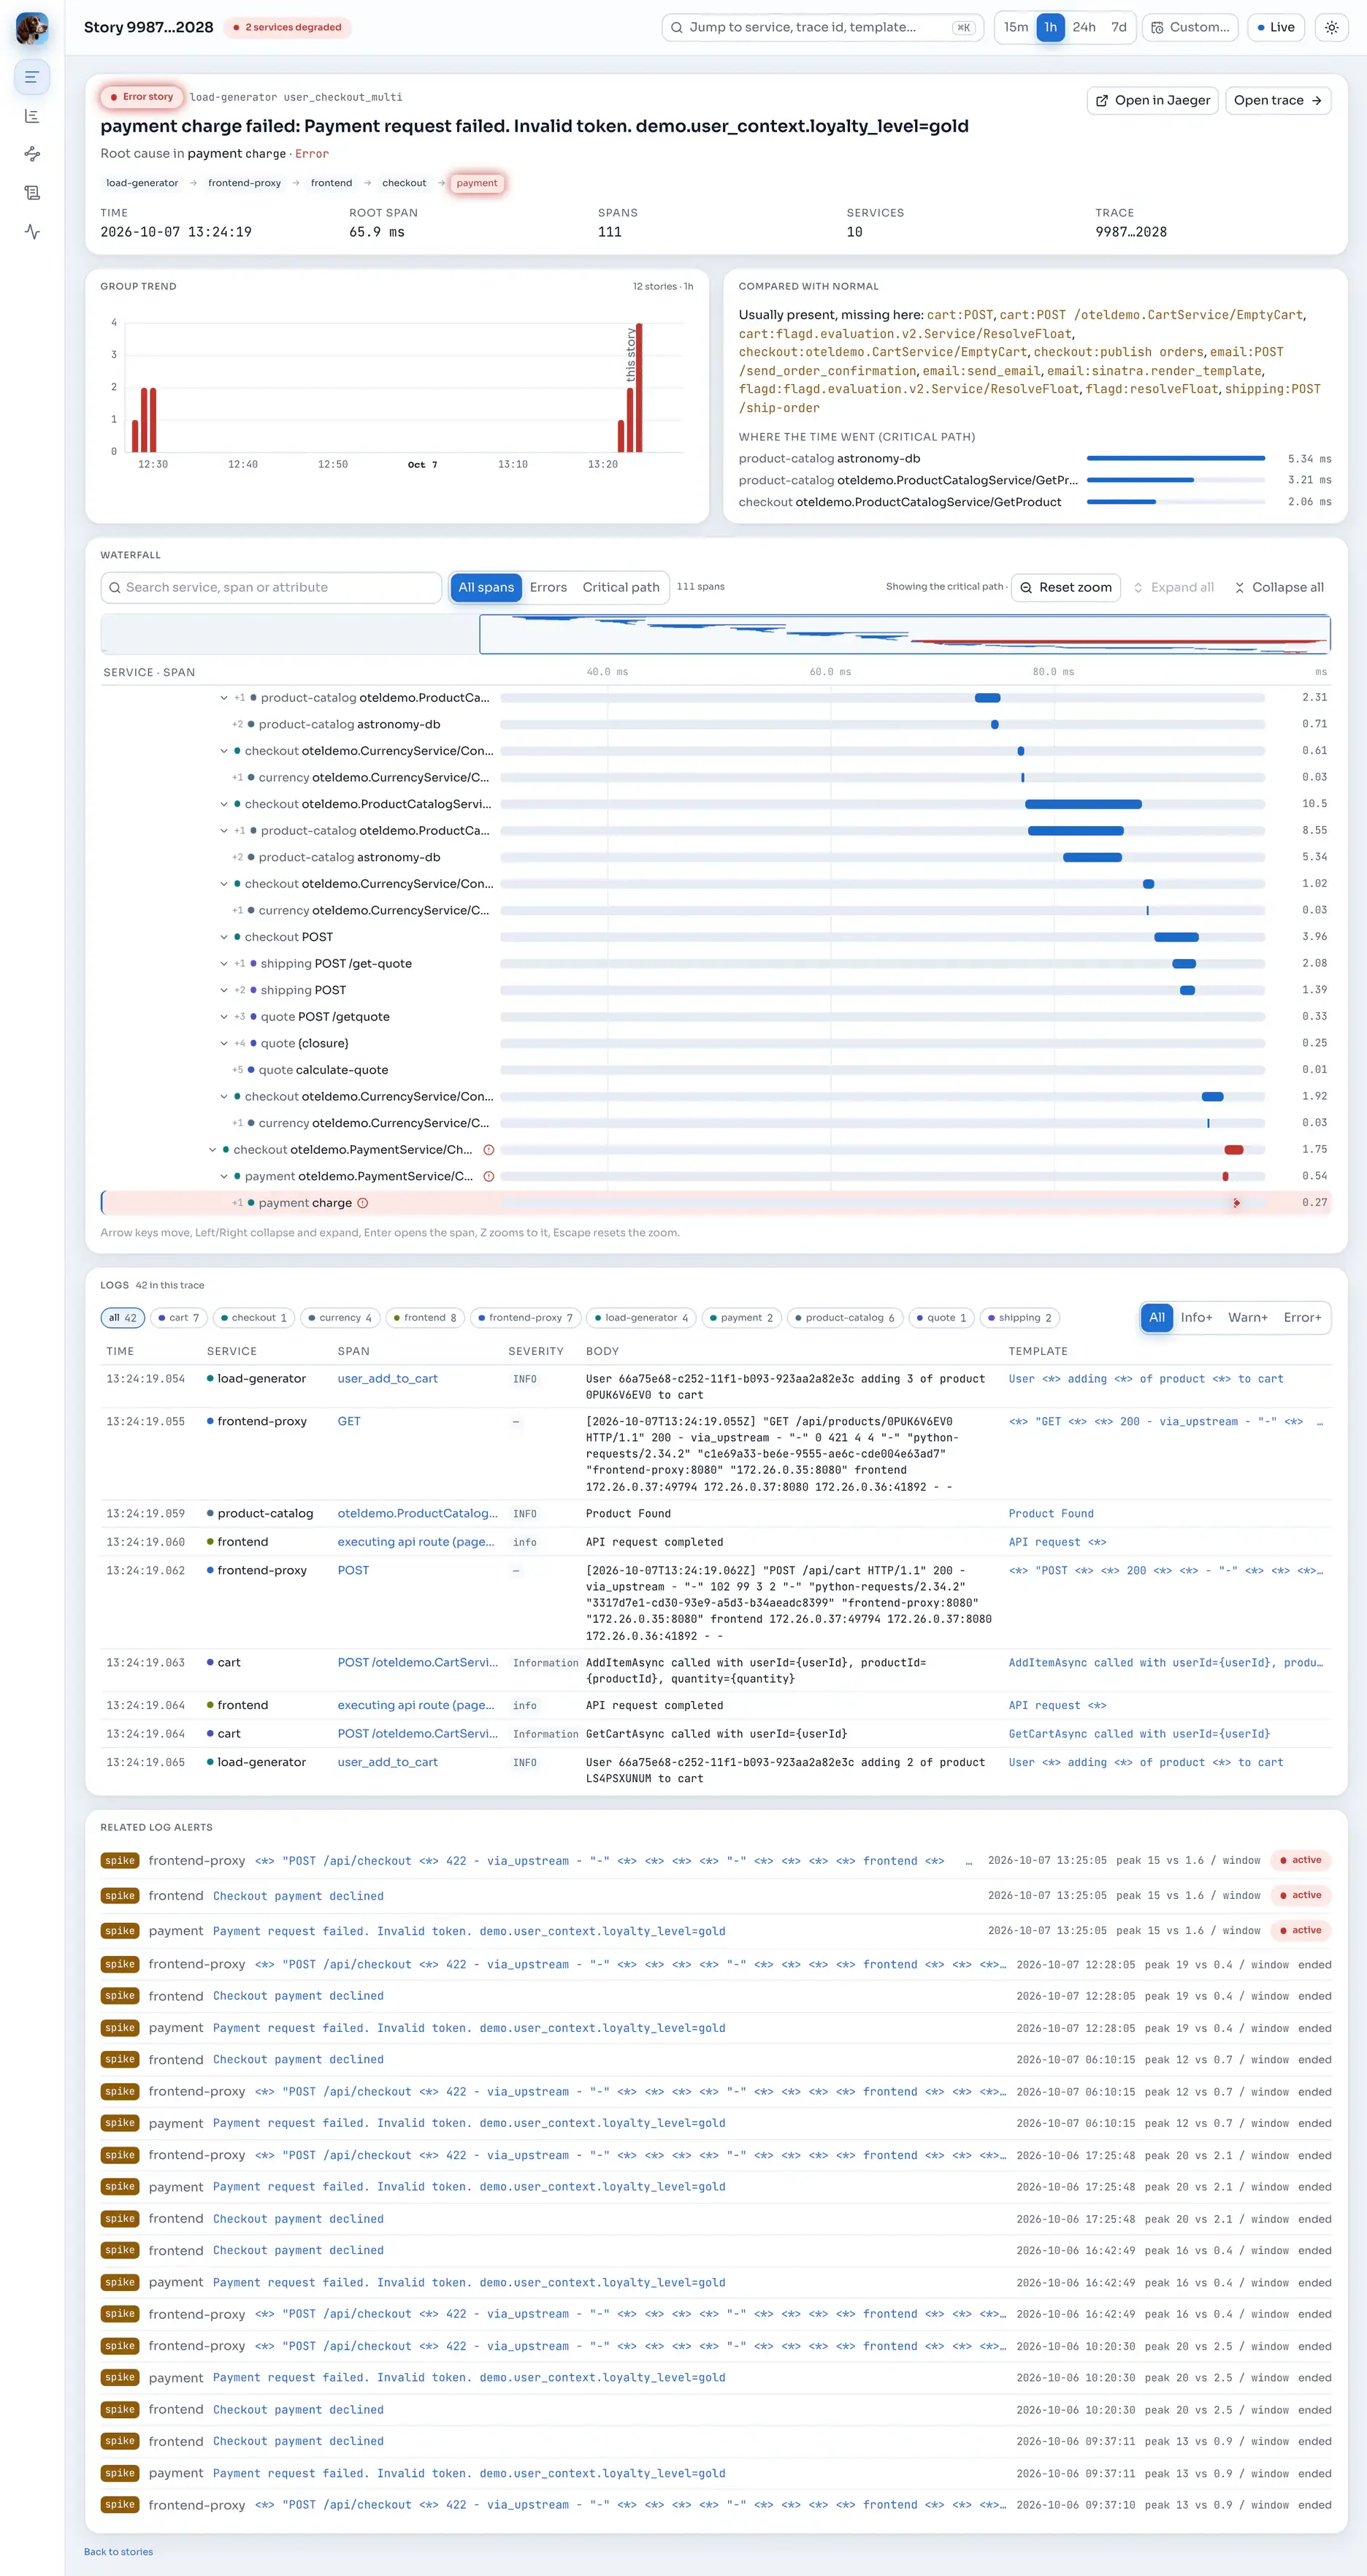
Task: Click magnifier icon in waterfall search field
Action: pyautogui.click(x=115, y=588)
